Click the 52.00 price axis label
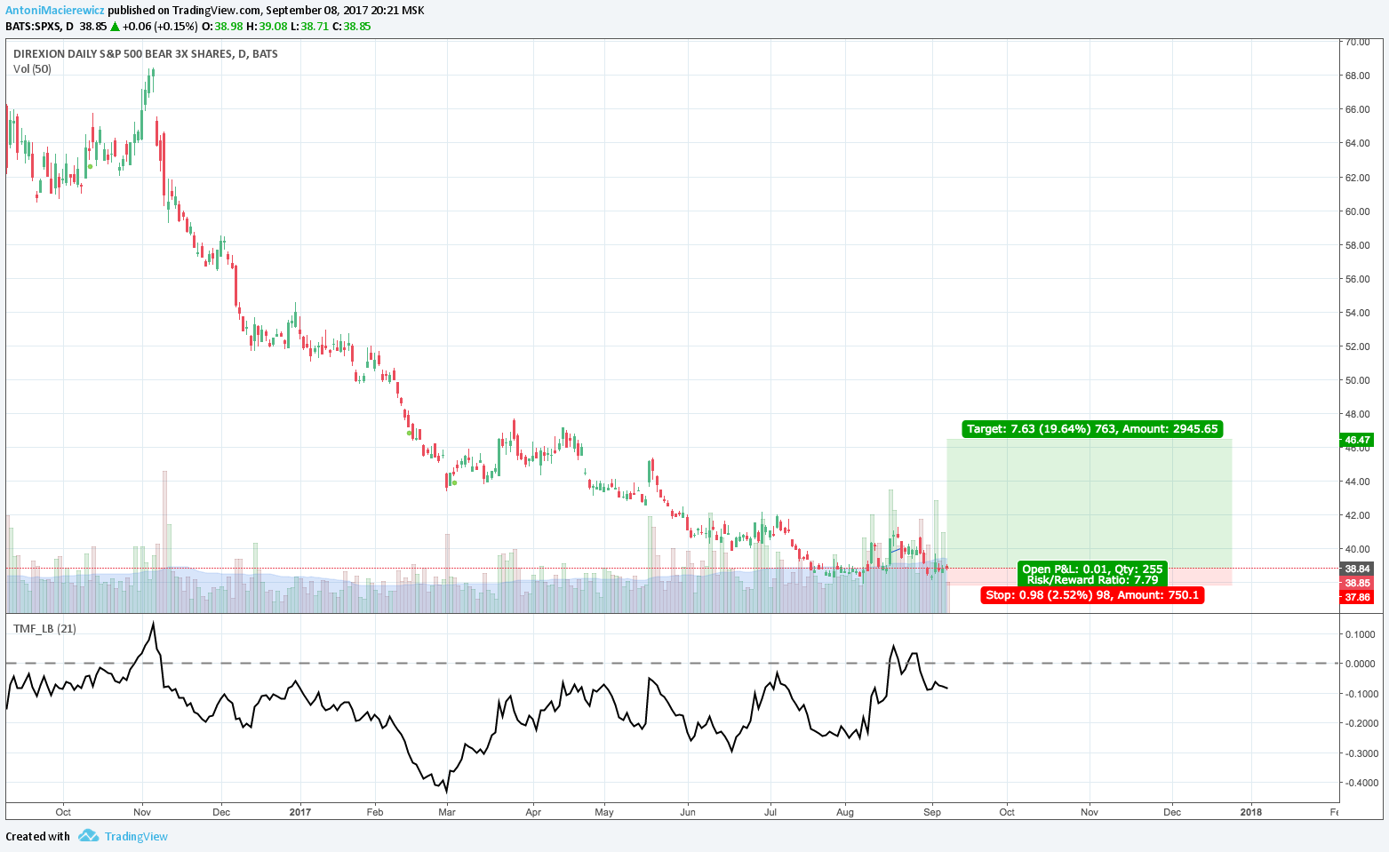The height and width of the screenshot is (852, 1389). (x=1357, y=346)
